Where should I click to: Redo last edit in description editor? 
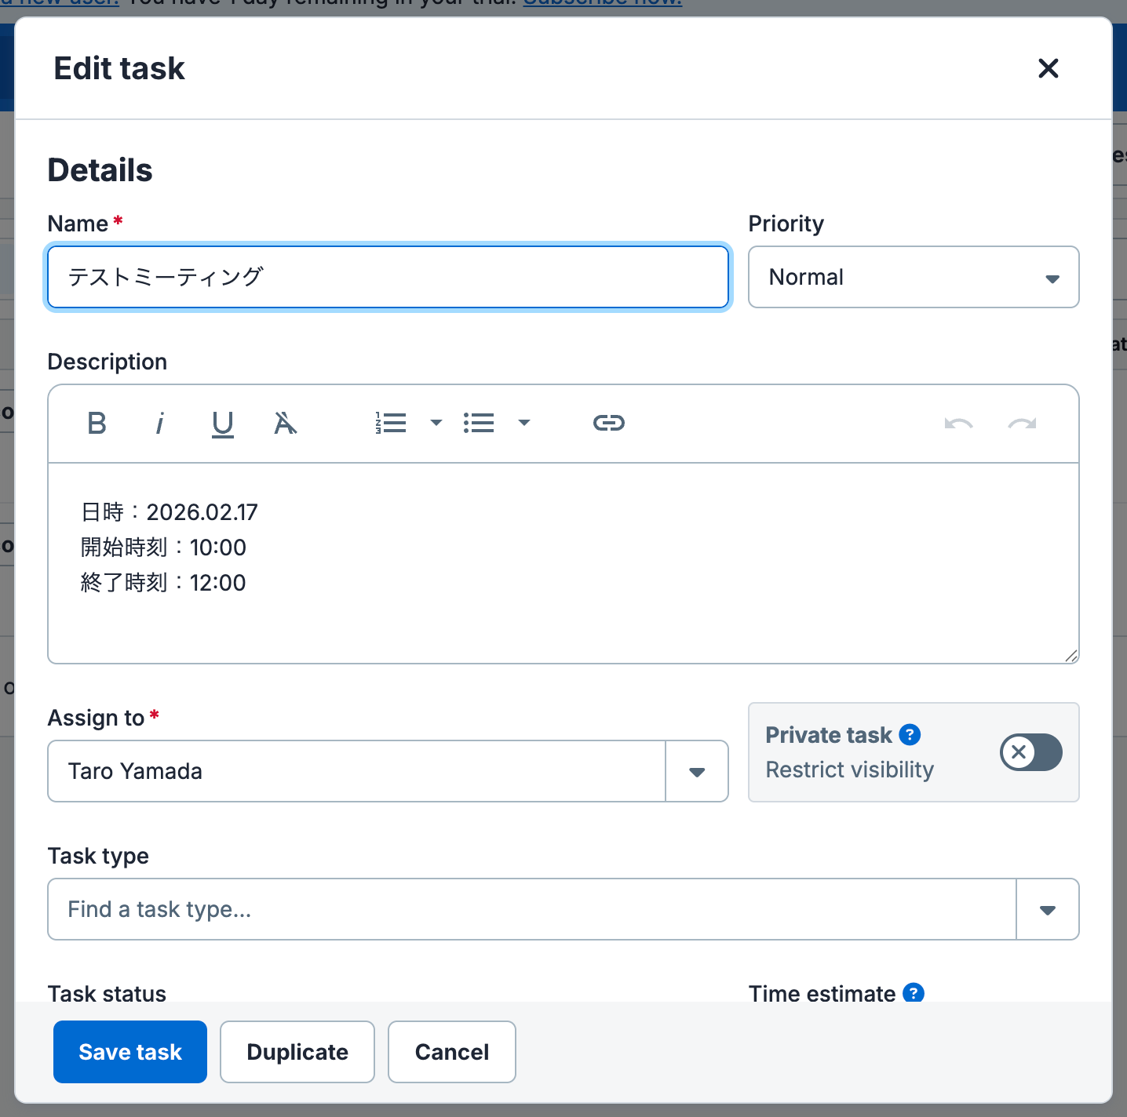click(1022, 424)
